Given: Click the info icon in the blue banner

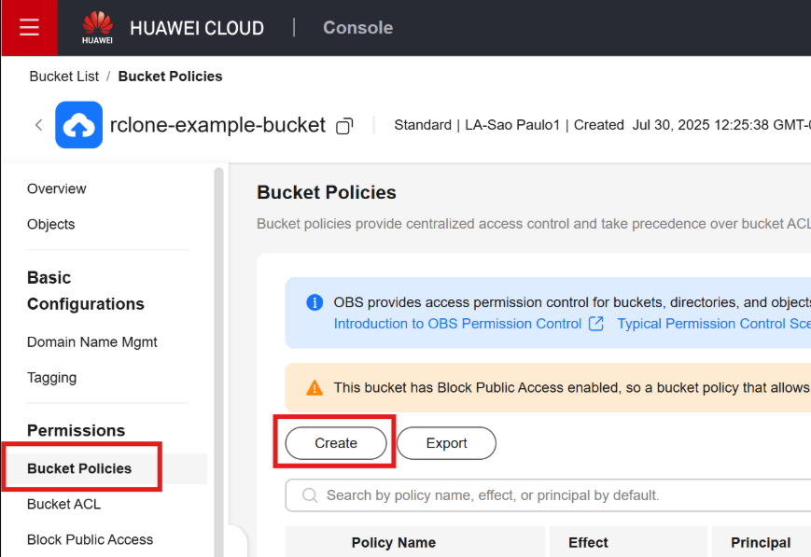Looking at the screenshot, I should 314,301.
